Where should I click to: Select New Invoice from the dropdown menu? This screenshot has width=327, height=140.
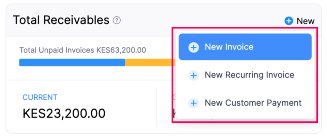(229, 47)
